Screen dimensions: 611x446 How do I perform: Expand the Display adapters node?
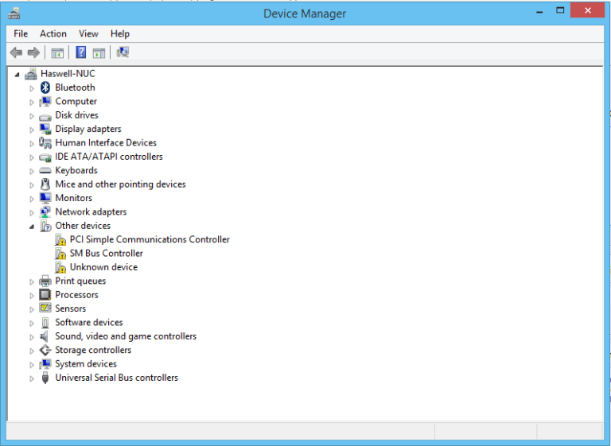(32, 130)
